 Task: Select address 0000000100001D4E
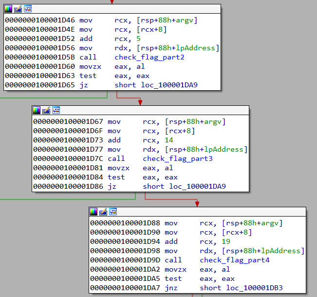tap(40, 30)
